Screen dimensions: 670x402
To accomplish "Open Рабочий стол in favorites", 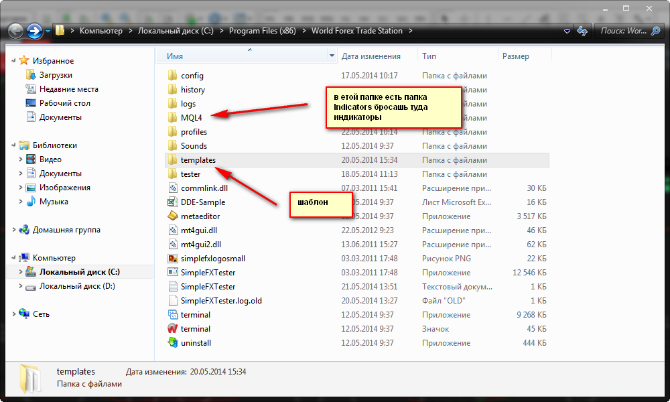I will (64, 103).
